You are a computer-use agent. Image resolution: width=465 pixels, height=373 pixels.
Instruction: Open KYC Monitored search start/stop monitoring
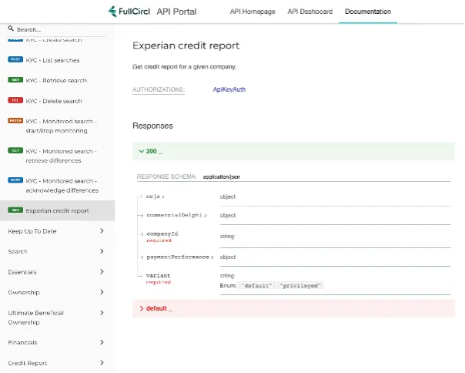click(x=57, y=126)
